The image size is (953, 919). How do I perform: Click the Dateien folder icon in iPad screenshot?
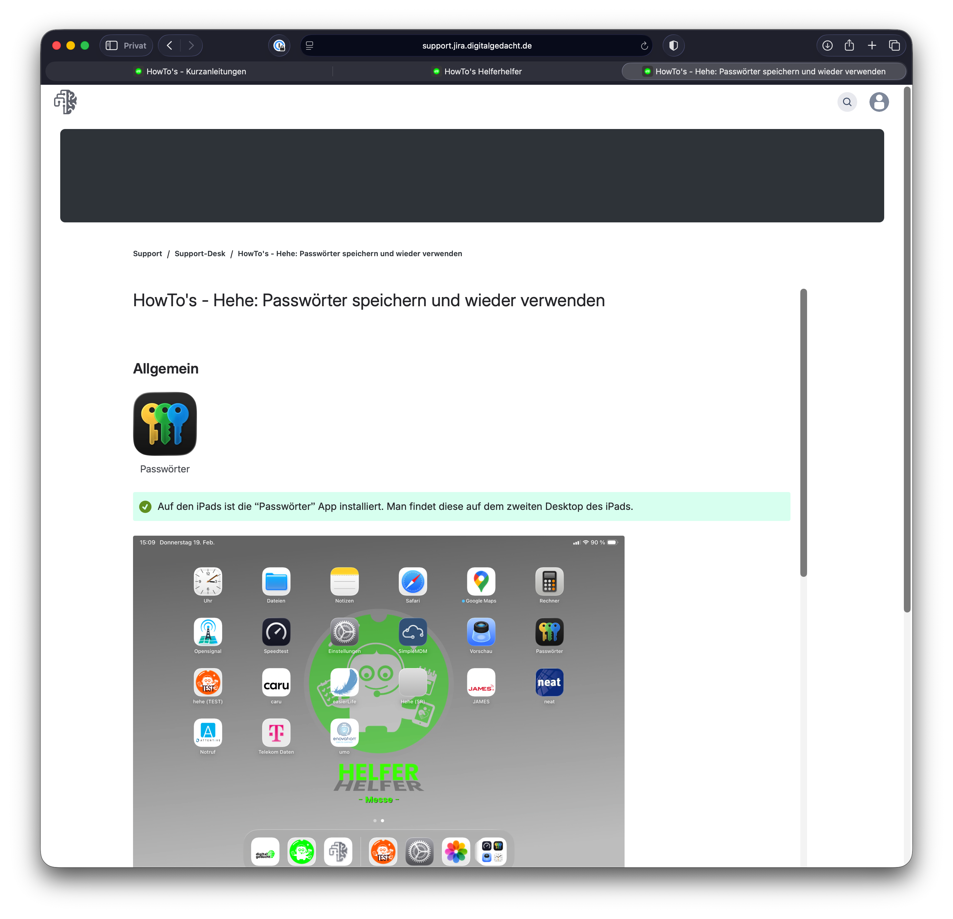tap(276, 581)
